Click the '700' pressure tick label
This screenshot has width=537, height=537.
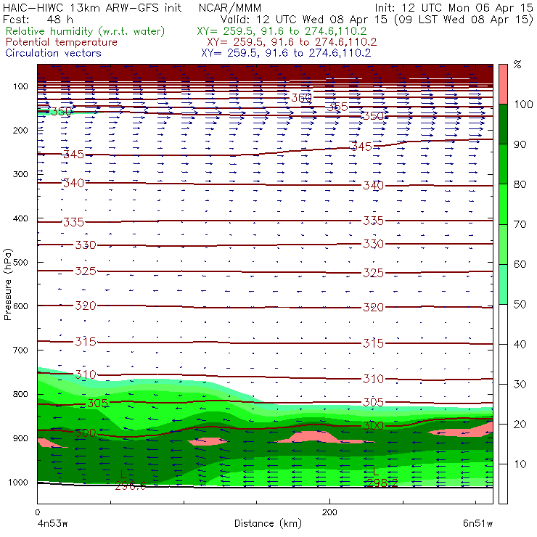(x=20, y=350)
